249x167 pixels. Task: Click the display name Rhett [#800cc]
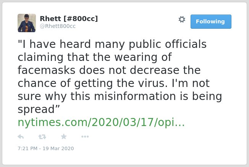point(69,18)
